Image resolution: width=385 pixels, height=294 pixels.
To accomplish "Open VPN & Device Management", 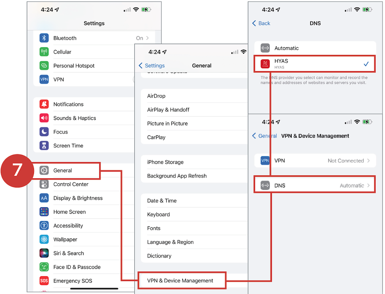I will click(180, 281).
